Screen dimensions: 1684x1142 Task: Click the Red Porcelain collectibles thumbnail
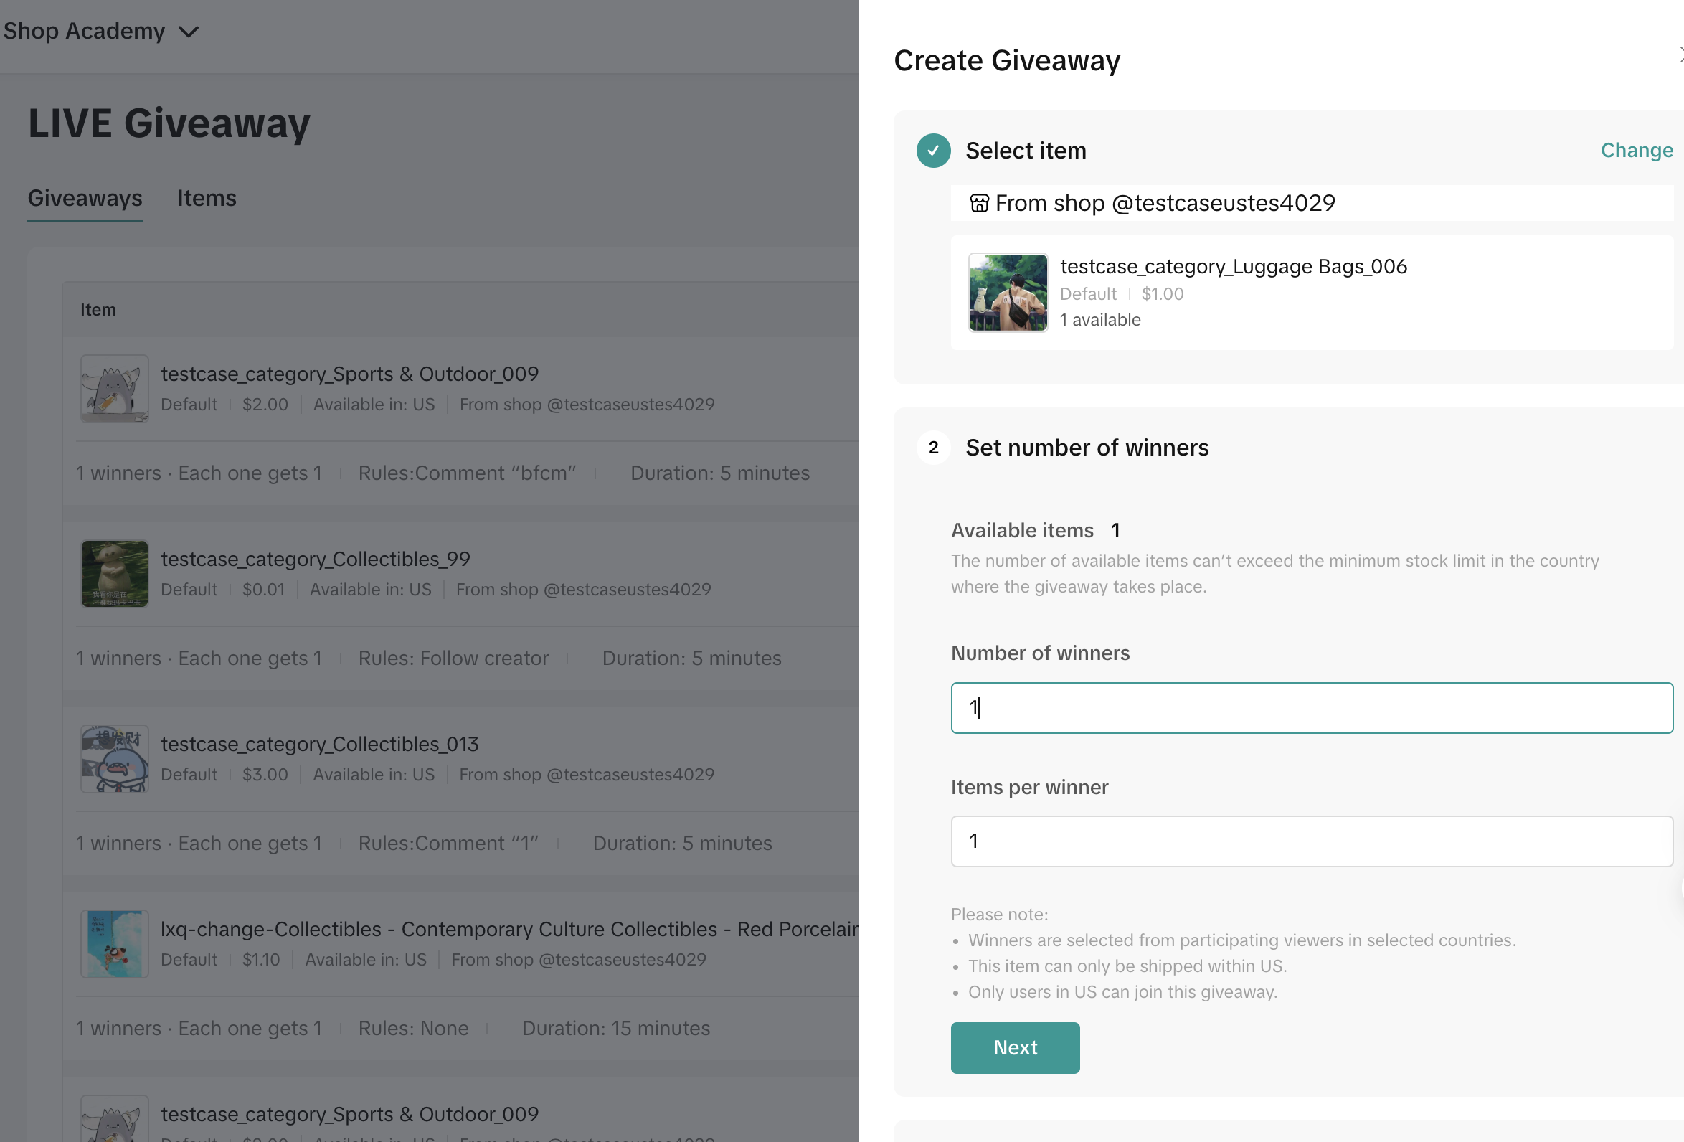point(115,943)
